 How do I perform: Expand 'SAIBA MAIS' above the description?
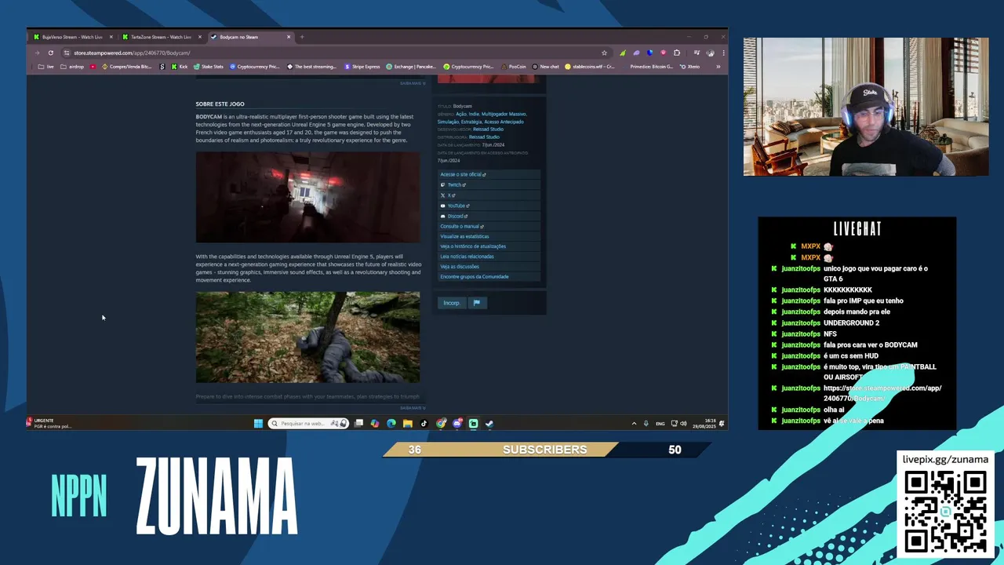(x=413, y=83)
